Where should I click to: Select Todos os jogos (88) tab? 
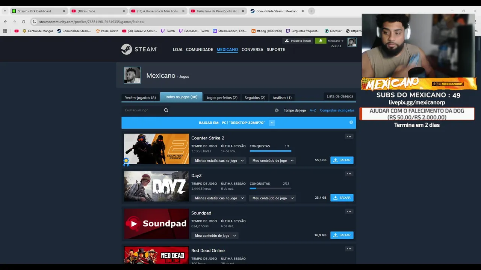pyautogui.click(x=181, y=97)
